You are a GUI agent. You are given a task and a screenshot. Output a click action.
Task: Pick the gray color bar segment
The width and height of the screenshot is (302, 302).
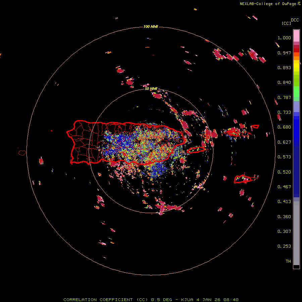296,233
